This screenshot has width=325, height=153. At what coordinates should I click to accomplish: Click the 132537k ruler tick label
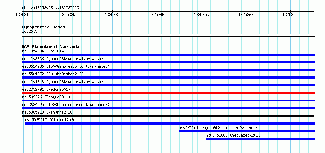pos(290,15)
